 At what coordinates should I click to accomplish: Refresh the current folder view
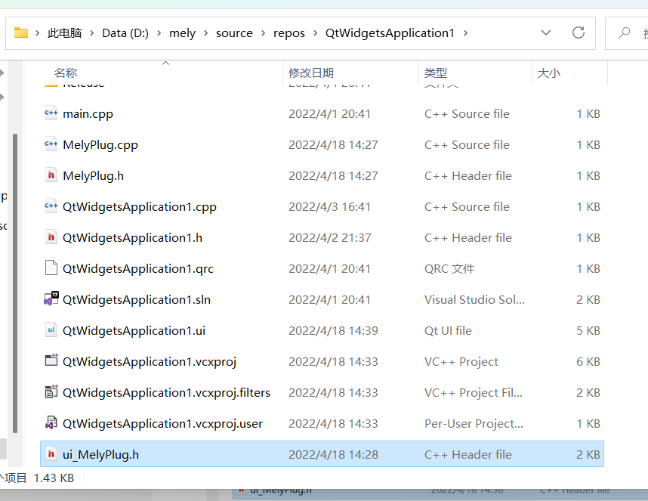pyautogui.click(x=579, y=32)
